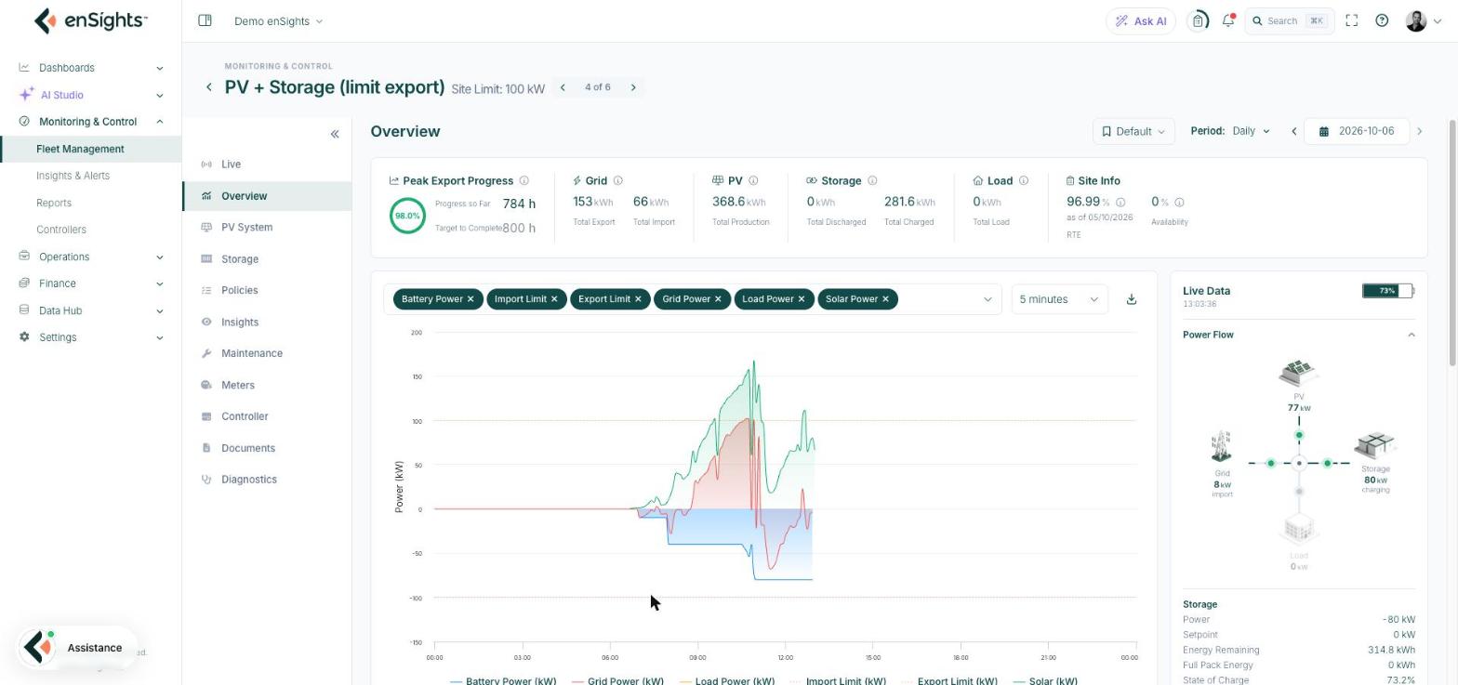1458x685 pixels.
Task: Enter fullscreen mode icon
Action: tap(1352, 20)
